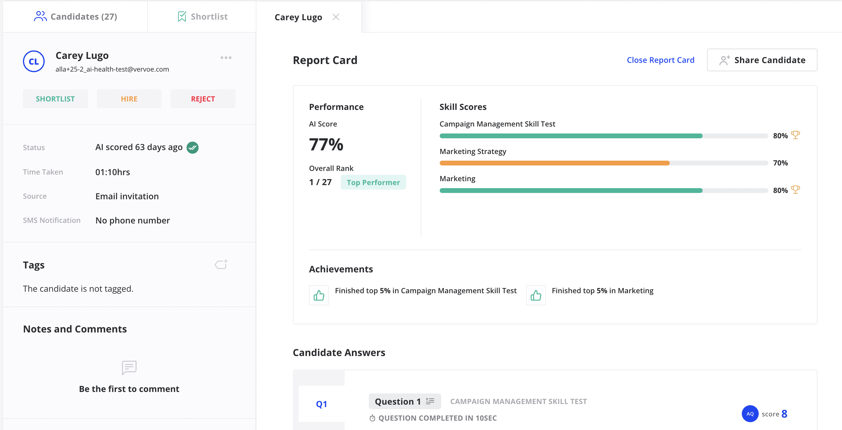The image size is (842, 430).
Task: Click the 01:10hrs time taken value
Action: 113,172
